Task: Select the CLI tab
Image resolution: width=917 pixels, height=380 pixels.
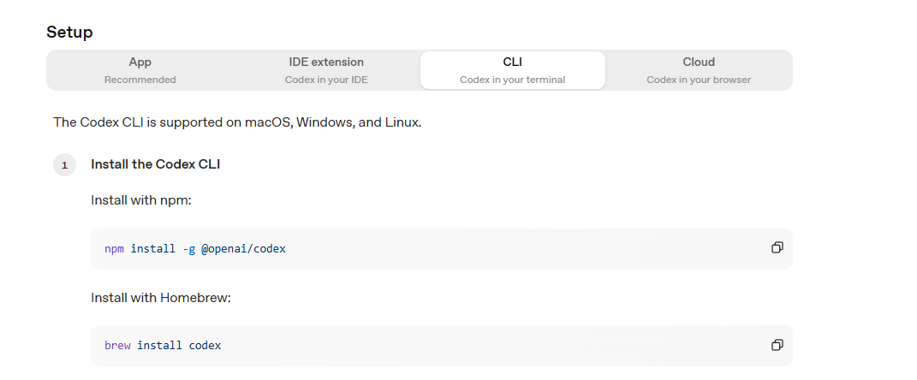Action: [x=512, y=70]
